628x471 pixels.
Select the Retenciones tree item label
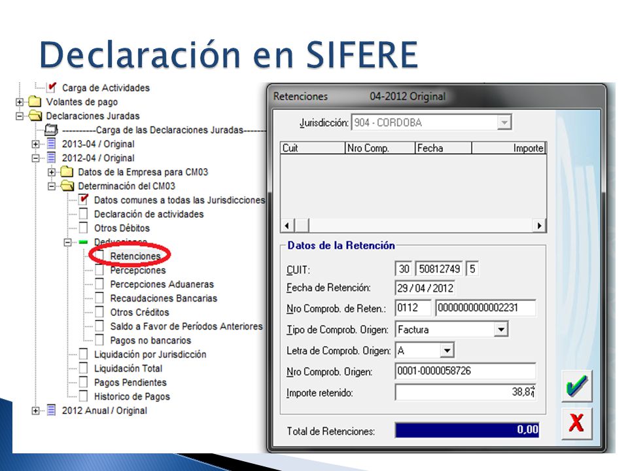(x=135, y=256)
